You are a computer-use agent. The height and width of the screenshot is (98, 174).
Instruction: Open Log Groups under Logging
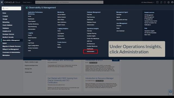click(x=31, y=43)
